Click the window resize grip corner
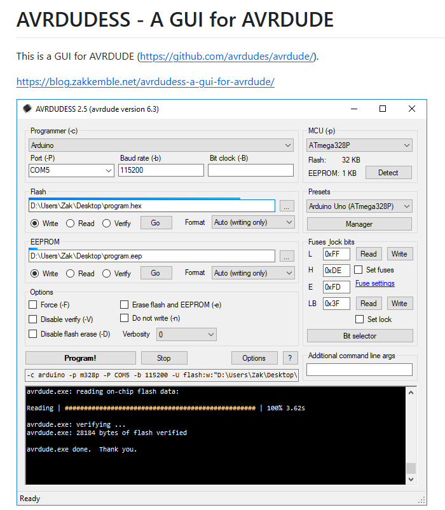 (x=421, y=500)
